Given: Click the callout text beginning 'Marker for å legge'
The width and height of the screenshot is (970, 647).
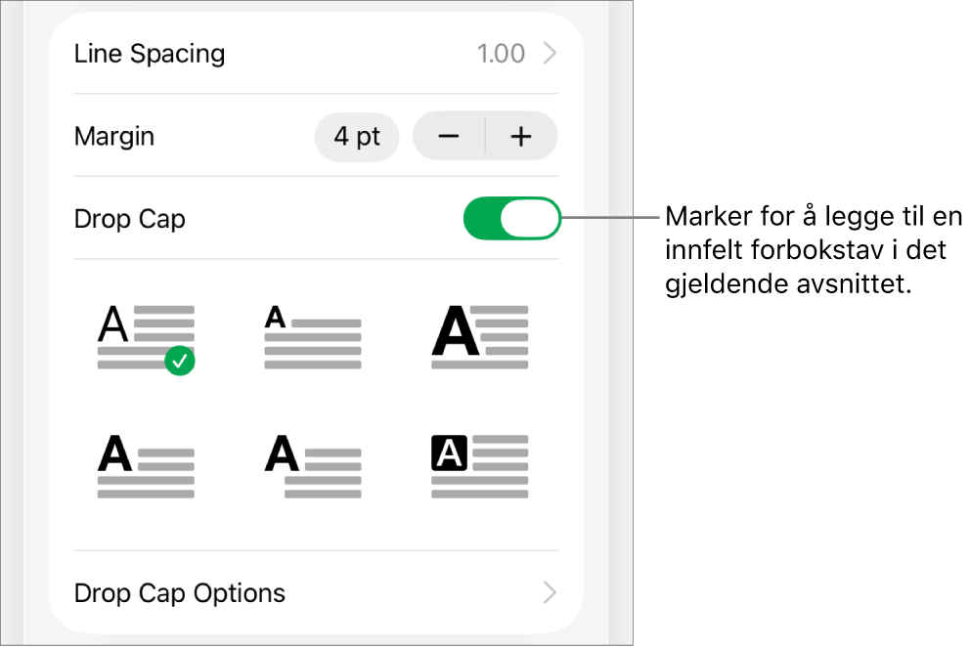Looking at the screenshot, I should point(814,250).
